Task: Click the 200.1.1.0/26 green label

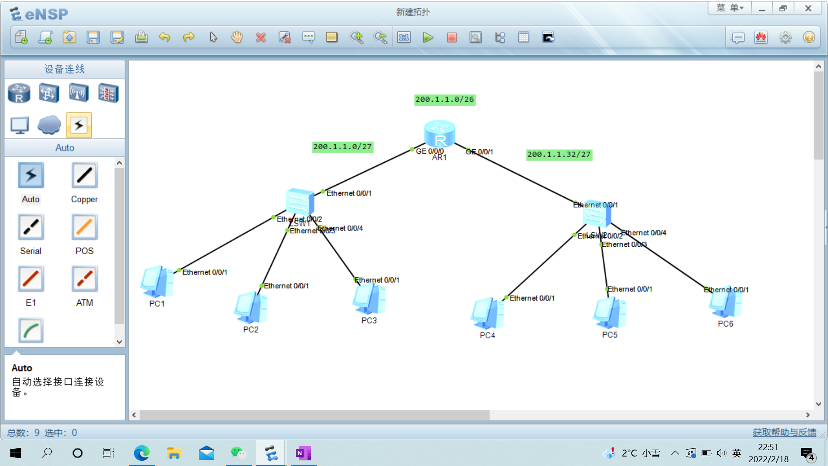Action: (445, 100)
